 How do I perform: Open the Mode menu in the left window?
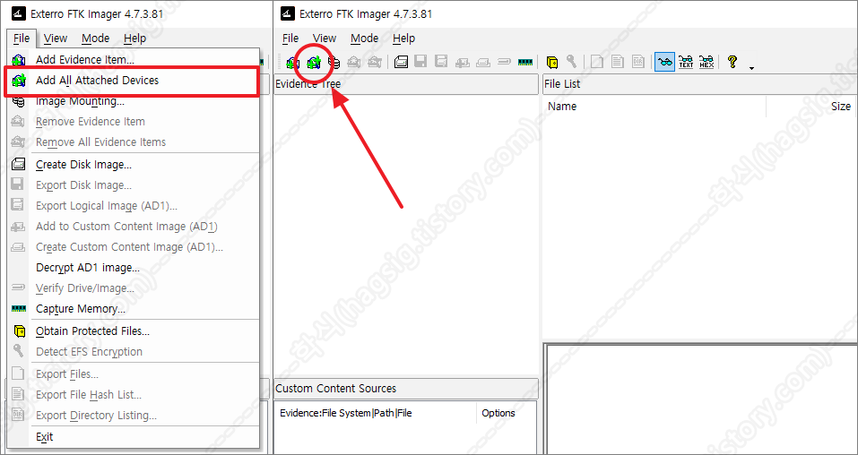pyautogui.click(x=95, y=39)
